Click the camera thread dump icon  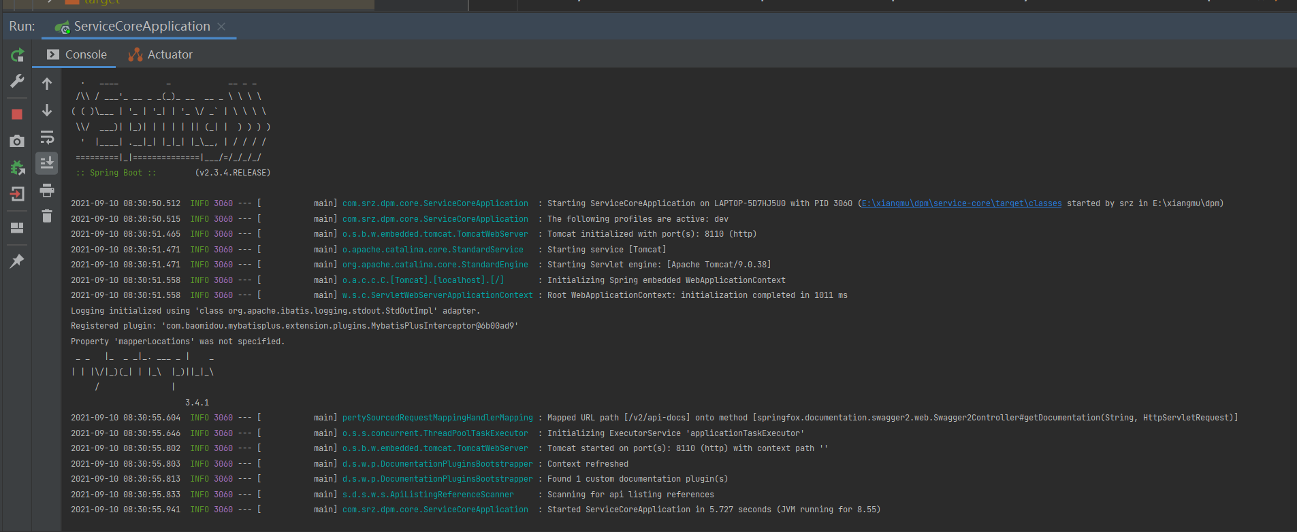point(17,141)
